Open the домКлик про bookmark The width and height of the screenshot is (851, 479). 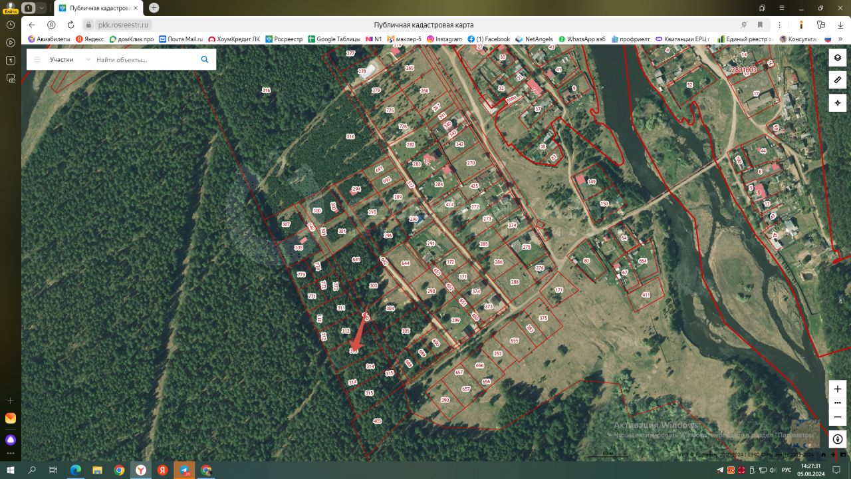point(132,39)
